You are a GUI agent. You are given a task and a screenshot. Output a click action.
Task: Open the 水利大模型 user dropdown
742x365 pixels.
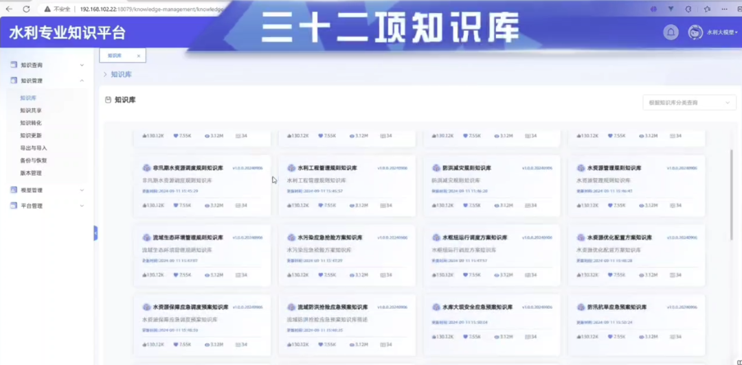[722, 32]
